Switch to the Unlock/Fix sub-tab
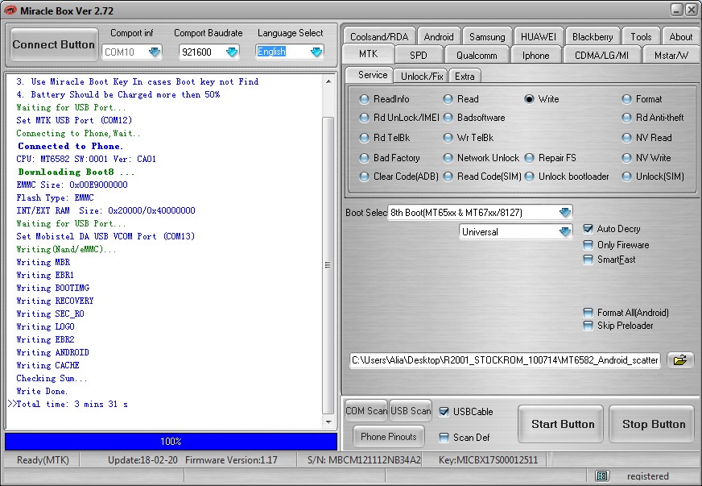Image resolution: width=702 pixels, height=486 pixels. point(422,77)
